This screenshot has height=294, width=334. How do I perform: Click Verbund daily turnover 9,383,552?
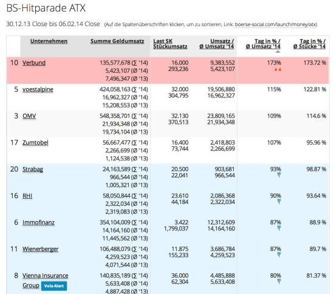[x=222, y=63]
